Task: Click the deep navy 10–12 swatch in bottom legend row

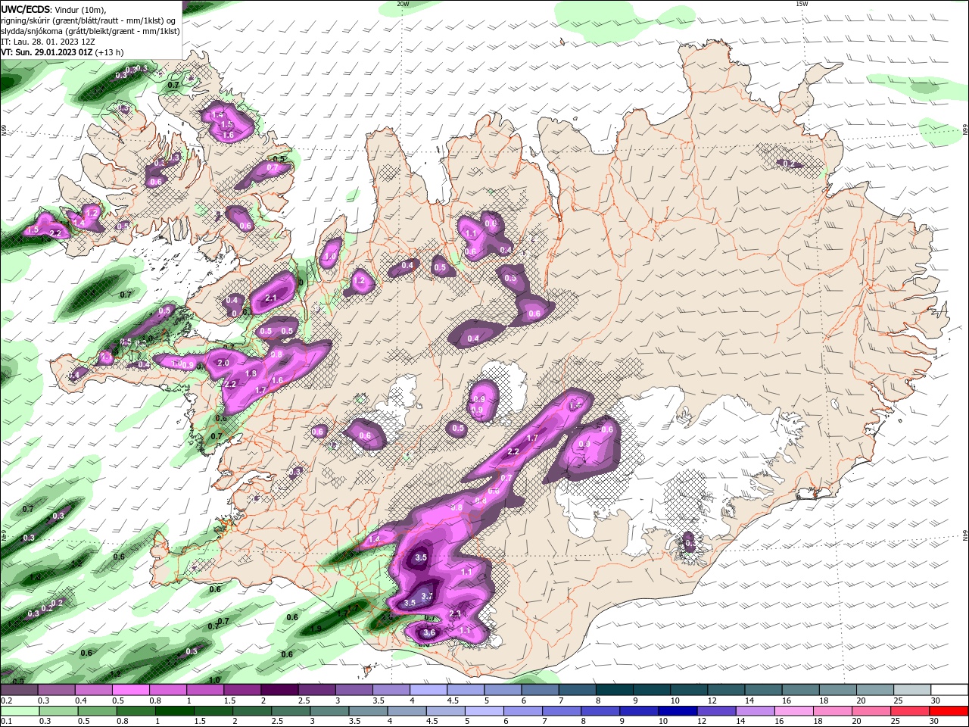Action: [x=678, y=711]
